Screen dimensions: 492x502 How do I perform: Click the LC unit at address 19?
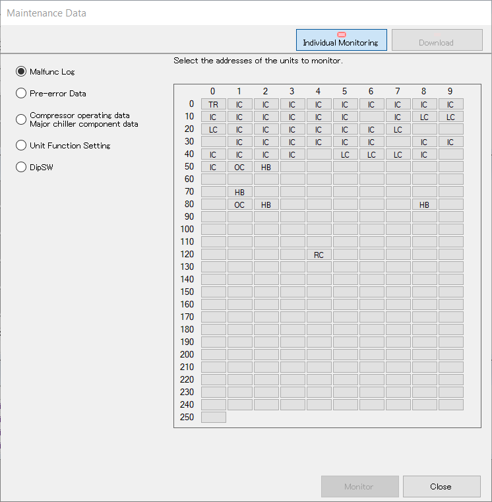(450, 117)
